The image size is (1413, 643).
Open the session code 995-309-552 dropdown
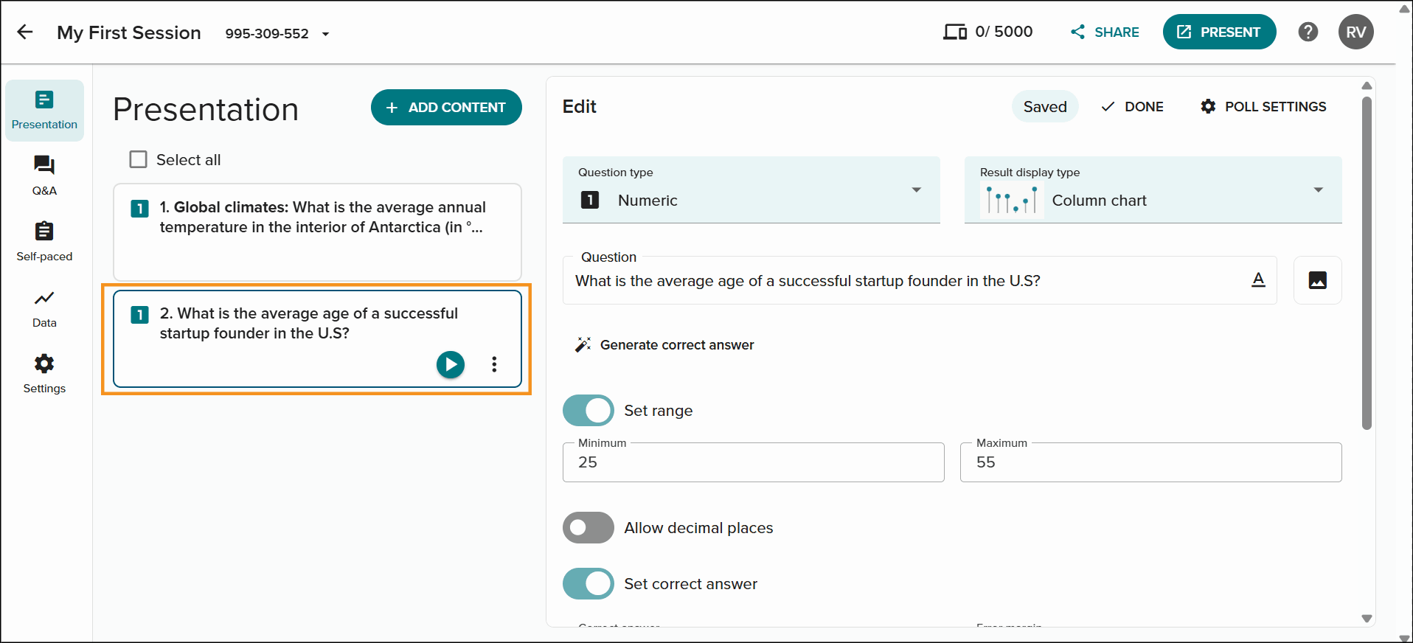point(277,33)
